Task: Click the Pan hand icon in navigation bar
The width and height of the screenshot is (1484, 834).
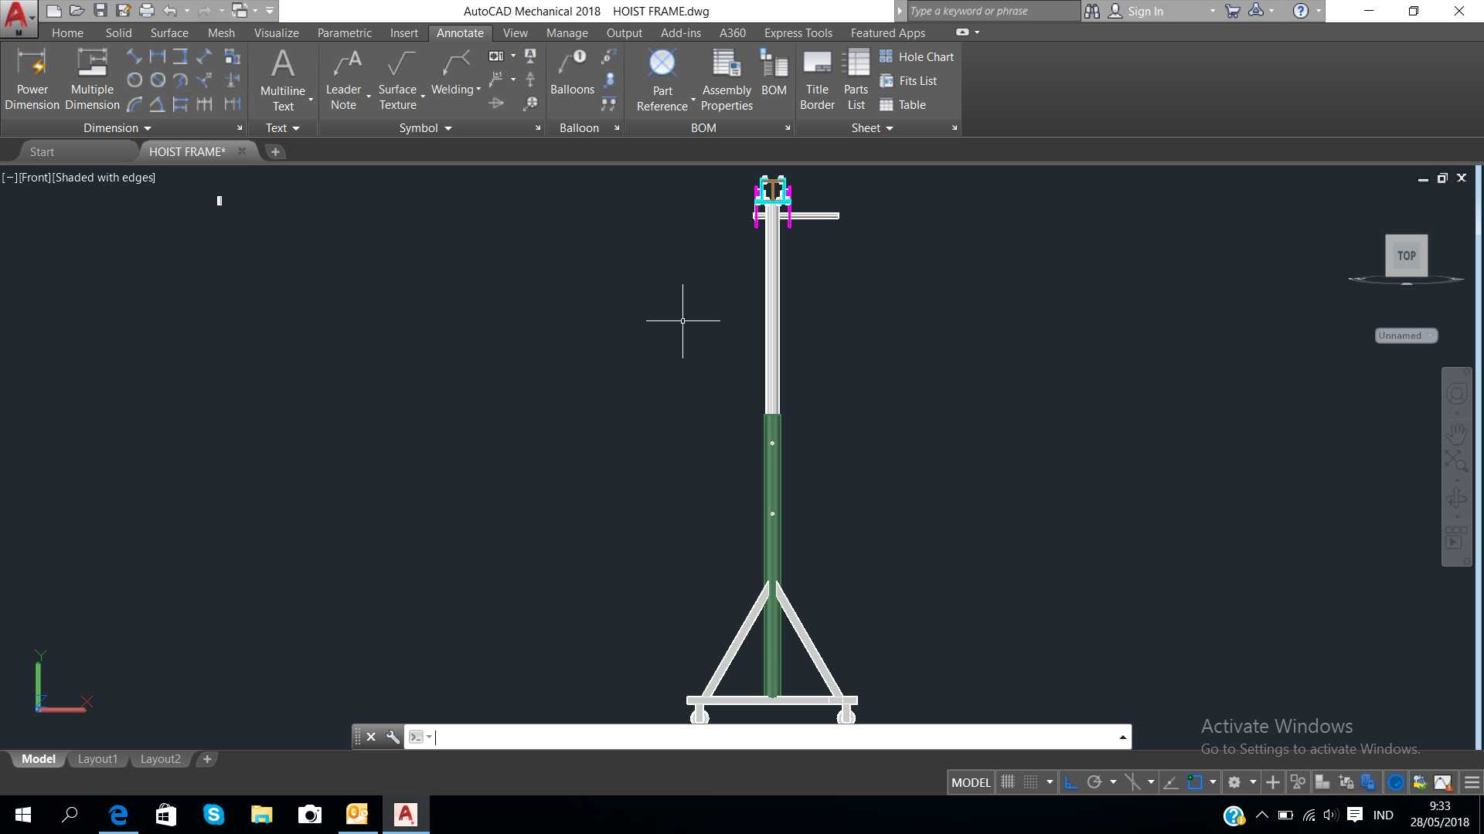Action: (1456, 434)
